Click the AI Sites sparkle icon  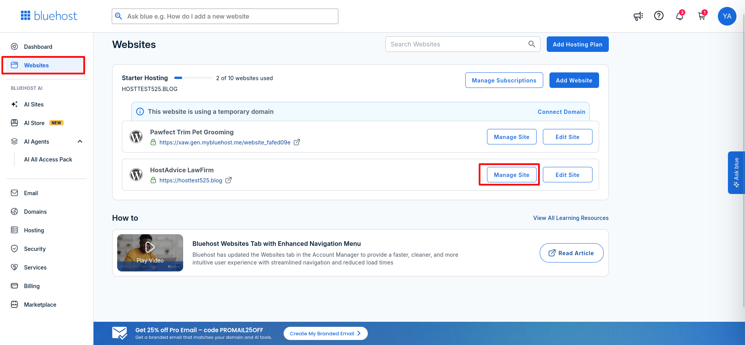coord(14,104)
